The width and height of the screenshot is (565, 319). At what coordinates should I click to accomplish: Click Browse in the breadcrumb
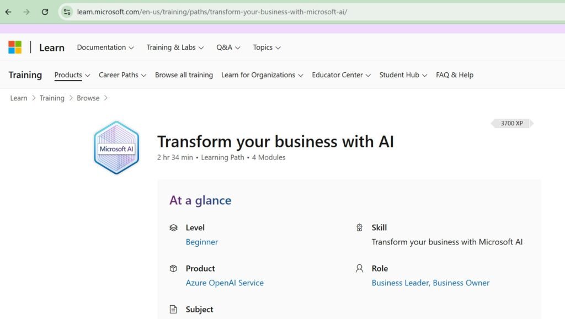pyautogui.click(x=88, y=98)
